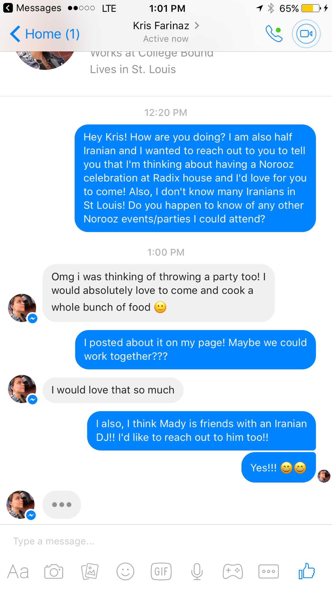Open the GIF search

coord(161,571)
